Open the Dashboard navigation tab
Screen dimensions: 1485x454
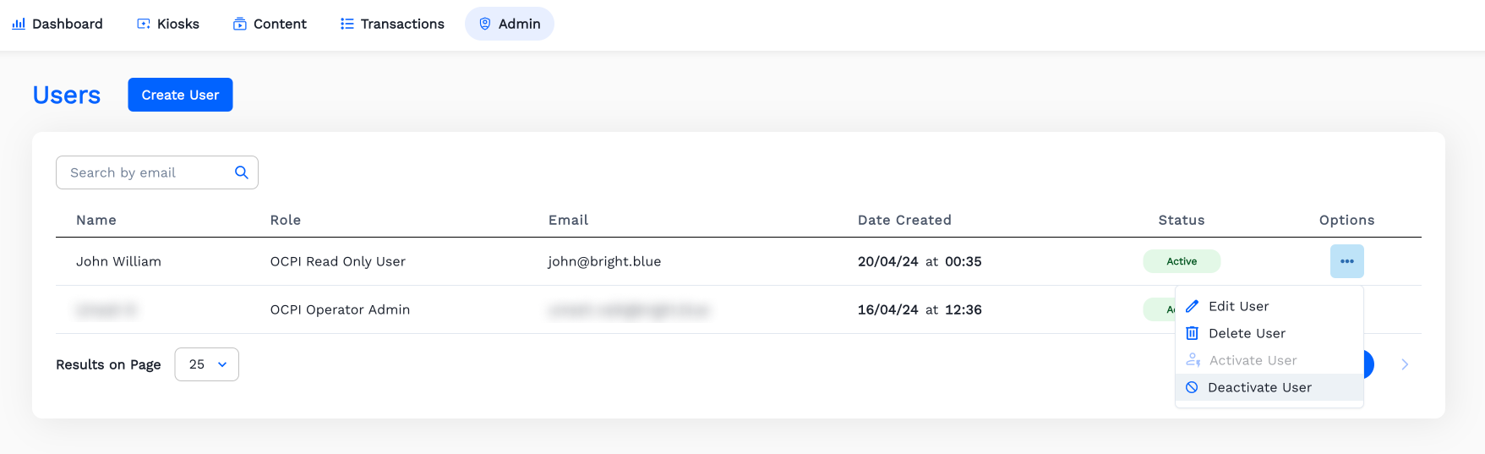click(x=57, y=24)
